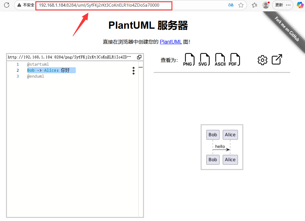This screenshot has height=221, width=305.
Task: Open the translate page icon in address bar
Action: [231, 5]
